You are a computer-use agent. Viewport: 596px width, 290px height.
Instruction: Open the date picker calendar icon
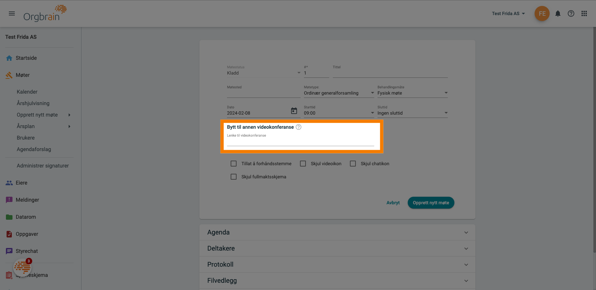pos(294,111)
